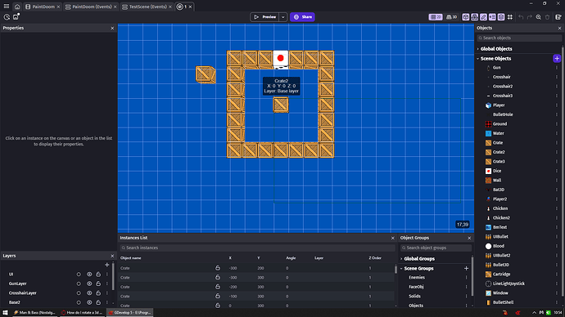565x317 pixels.
Task: Click the Preview button
Action: [264, 17]
